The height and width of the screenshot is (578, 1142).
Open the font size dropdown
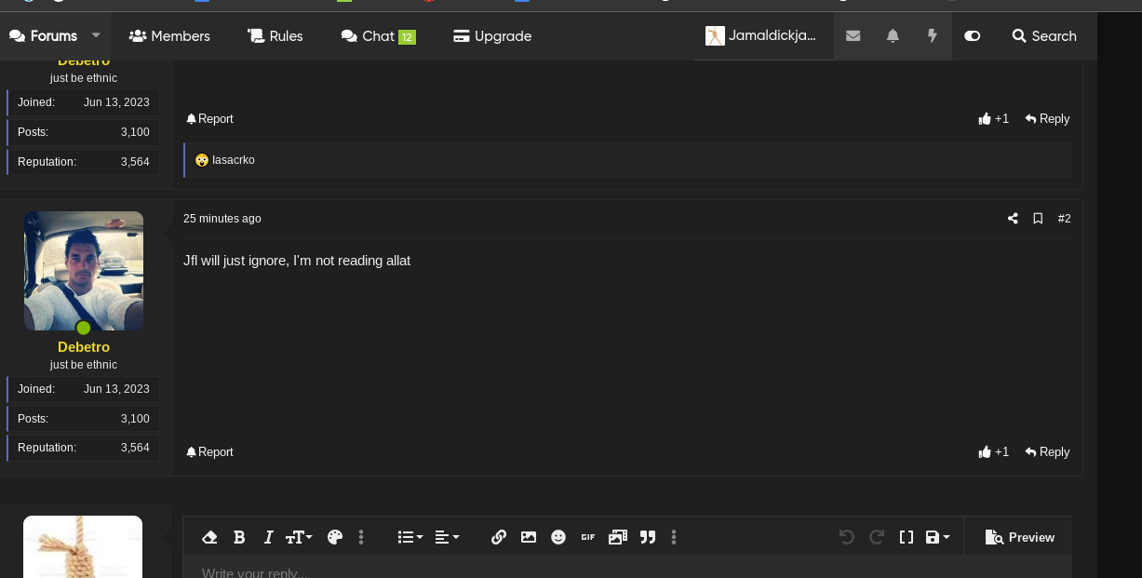(x=299, y=537)
